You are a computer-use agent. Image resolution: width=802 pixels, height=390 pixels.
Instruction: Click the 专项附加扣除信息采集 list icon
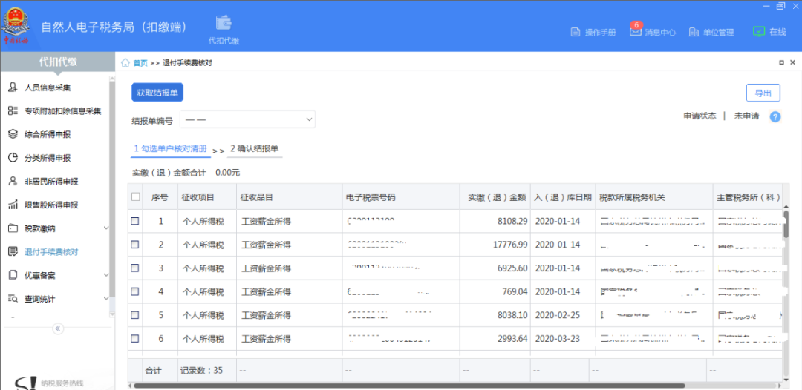pyautogui.click(x=13, y=110)
